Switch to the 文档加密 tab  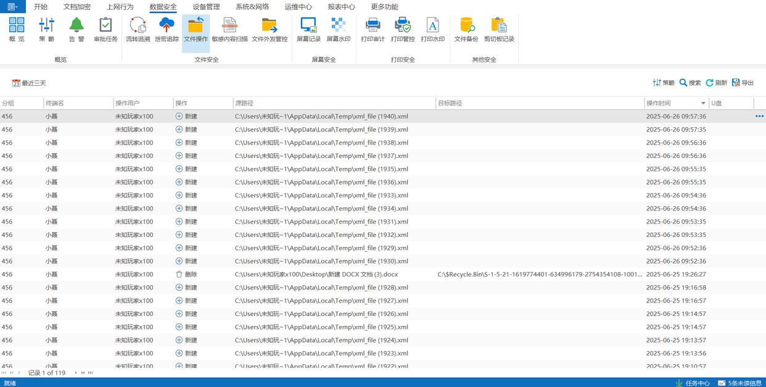point(76,7)
